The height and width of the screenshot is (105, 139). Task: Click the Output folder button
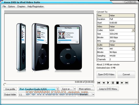coord(10,95)
